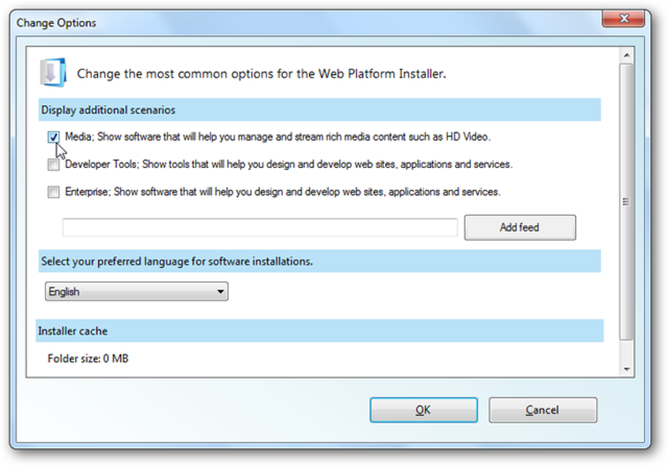Image resolution: width=668 pixels, height=466 pixels.
Task: Dismiss the dialog with Cancel
Action: tap(542, 410)
